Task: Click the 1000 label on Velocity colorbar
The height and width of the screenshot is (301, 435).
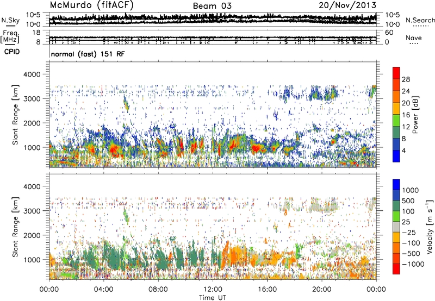Action: coord(411,190)
